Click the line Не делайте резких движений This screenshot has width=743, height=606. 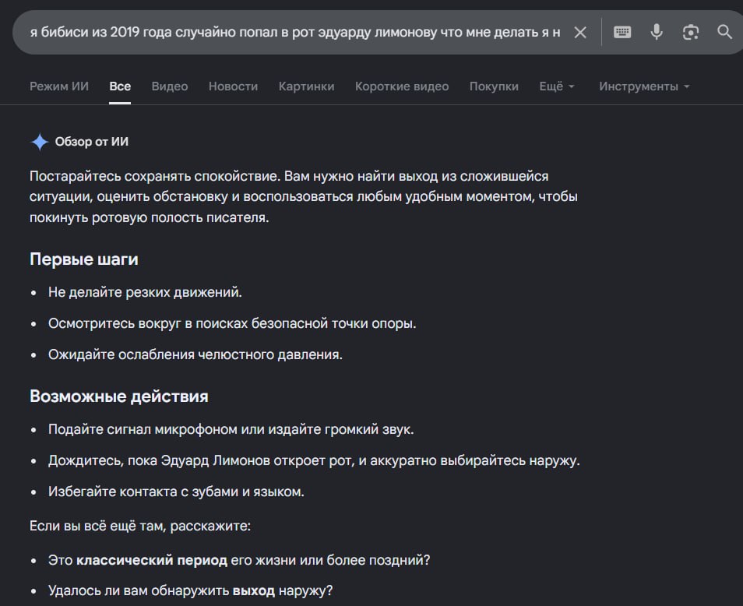point(145,292)
